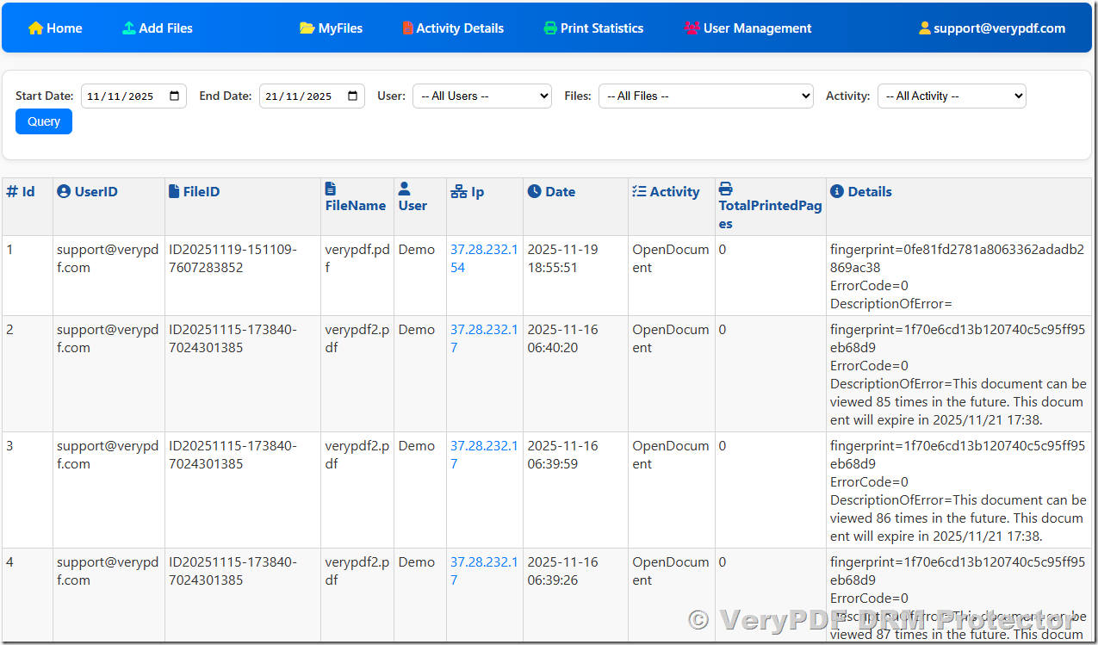Select the Print Statistics printer icon
Screen dimensions: 1098x645
click(549, 28)
